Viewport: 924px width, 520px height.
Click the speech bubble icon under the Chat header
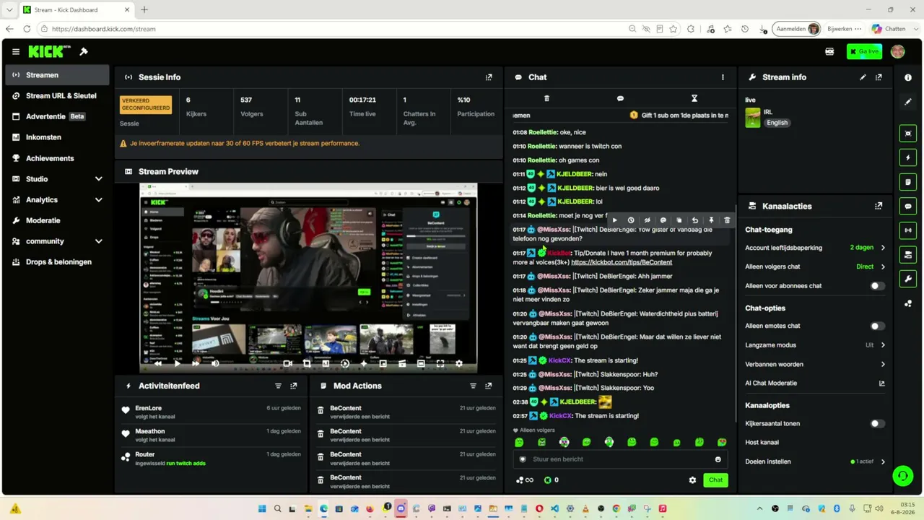620,98
